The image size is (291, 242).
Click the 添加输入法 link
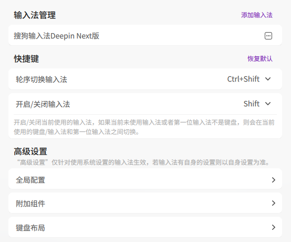257,15
